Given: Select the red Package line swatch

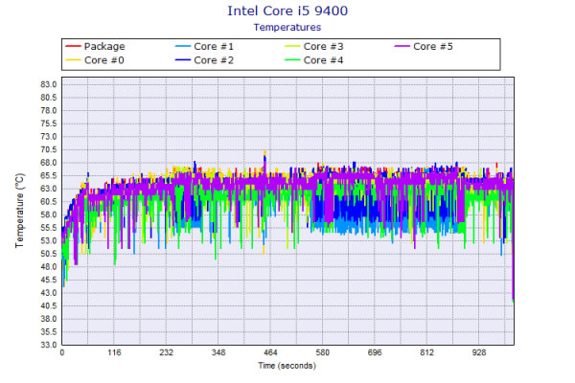Looking at the screenshot, I should (x=73, y=46).
